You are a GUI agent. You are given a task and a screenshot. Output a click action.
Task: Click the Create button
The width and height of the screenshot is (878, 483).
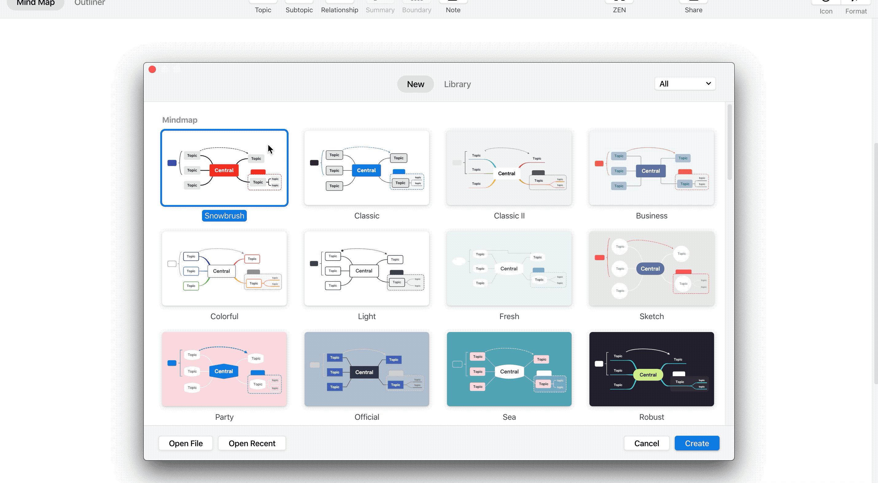(x=697, y=443)
